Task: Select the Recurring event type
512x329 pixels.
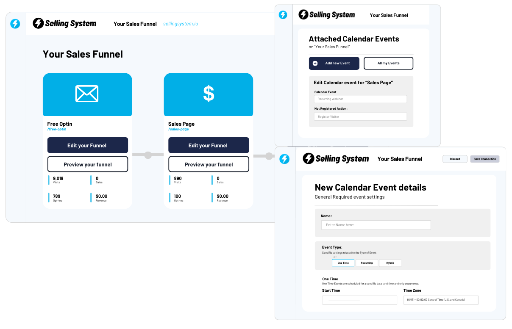Action: [367, 263]
